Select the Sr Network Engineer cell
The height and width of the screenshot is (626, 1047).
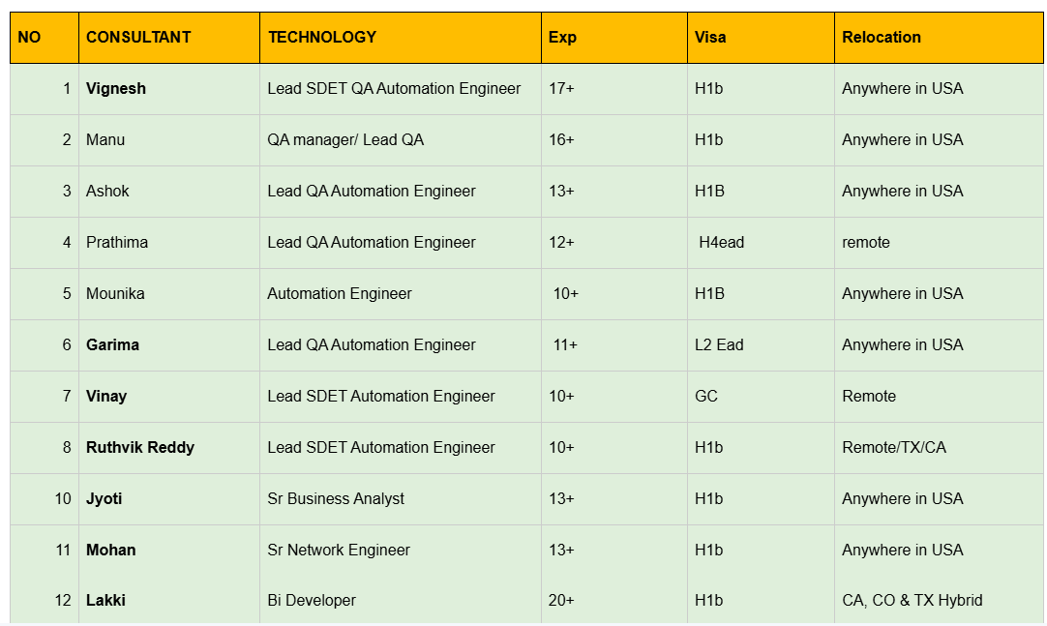tap(339, 551)
